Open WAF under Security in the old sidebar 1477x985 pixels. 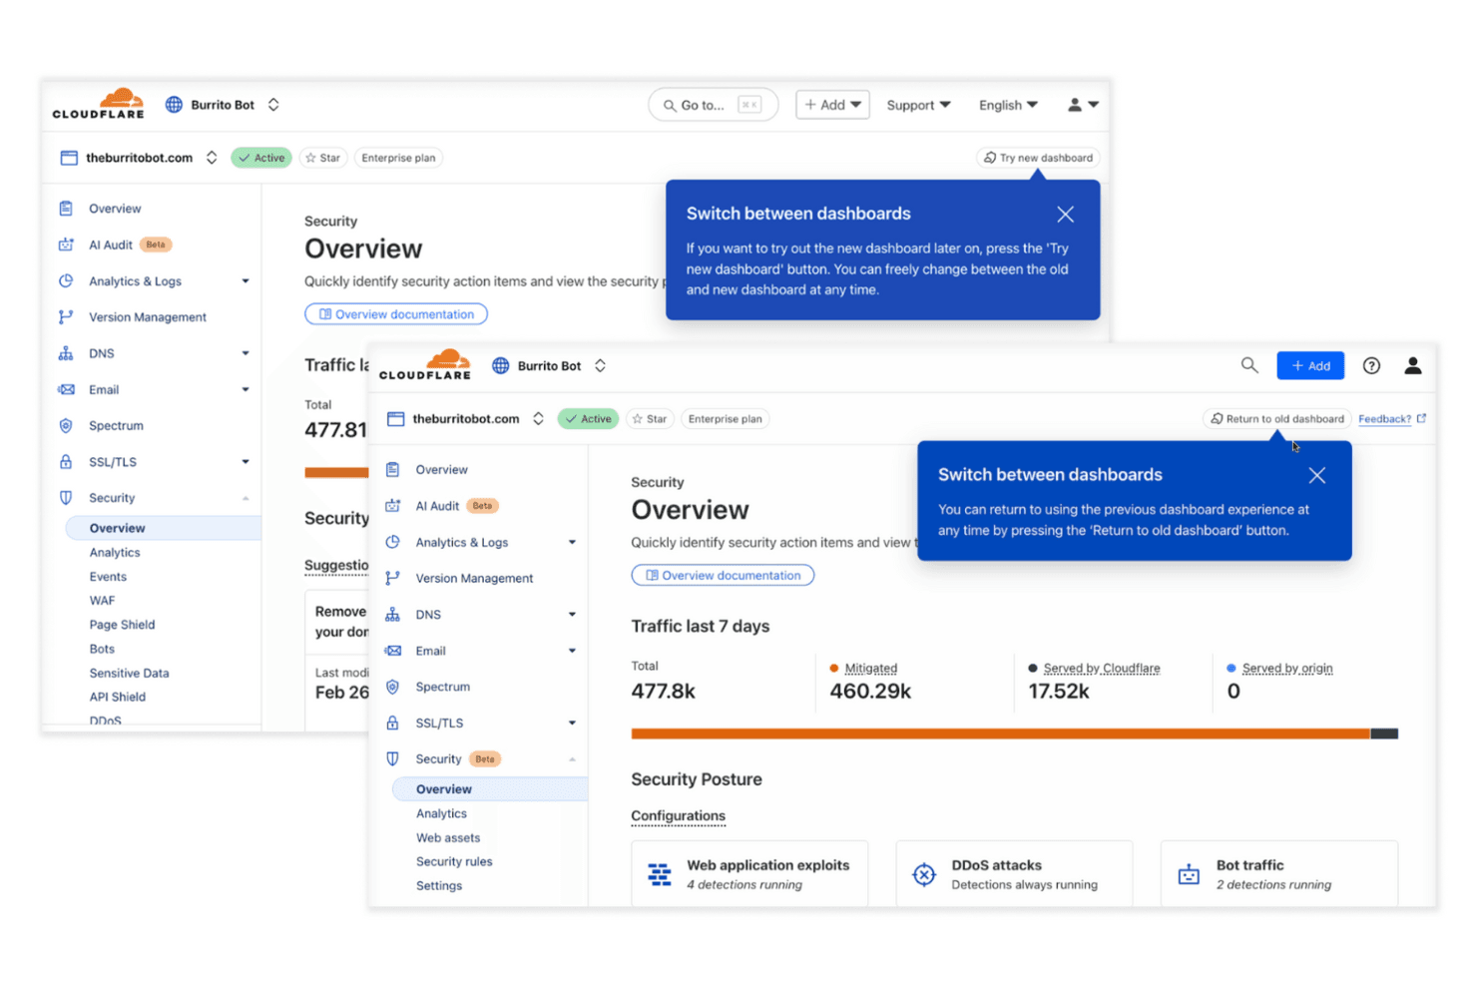pyautogui.click(x=102, y=601)
